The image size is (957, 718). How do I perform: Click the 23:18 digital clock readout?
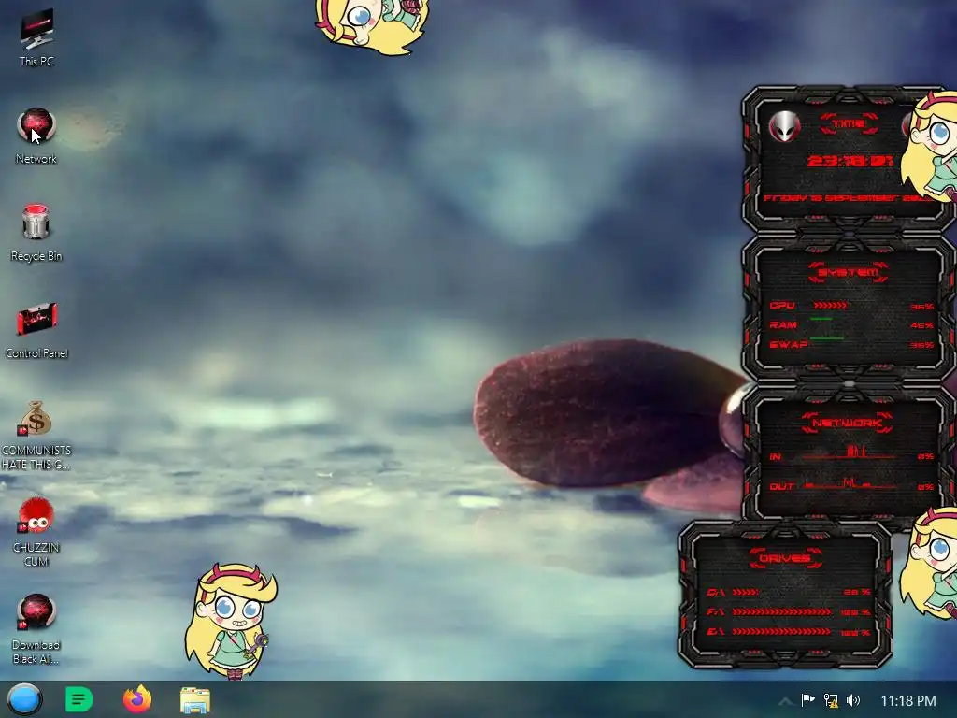pyautogui.click(x=850, y=161)
